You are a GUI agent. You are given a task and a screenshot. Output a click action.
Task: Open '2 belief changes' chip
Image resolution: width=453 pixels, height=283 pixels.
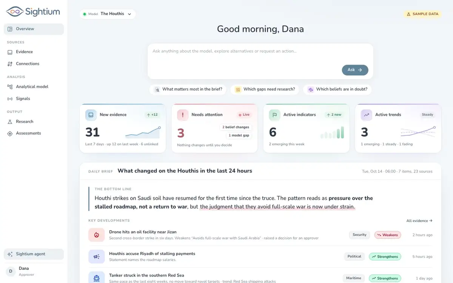[x=236, y=127]
